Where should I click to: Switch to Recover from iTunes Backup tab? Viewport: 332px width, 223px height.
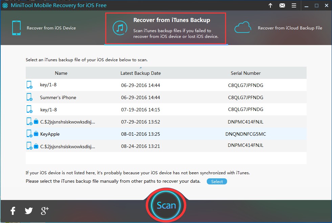click(x=166, y=28)
